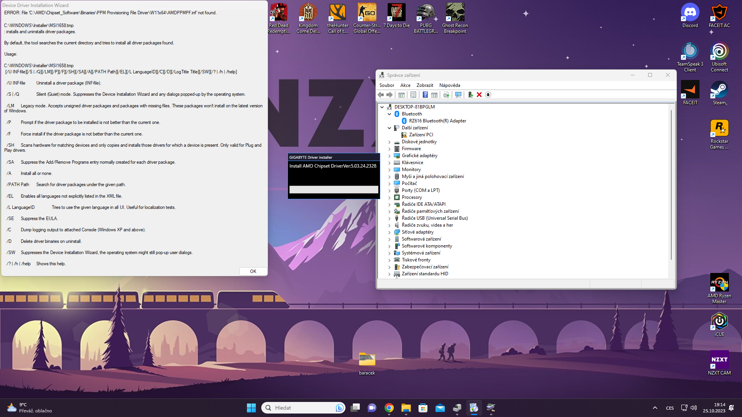742x417 pixels.
Task: Click the Properties toolbar icon
Action: (x=413, y=95)
